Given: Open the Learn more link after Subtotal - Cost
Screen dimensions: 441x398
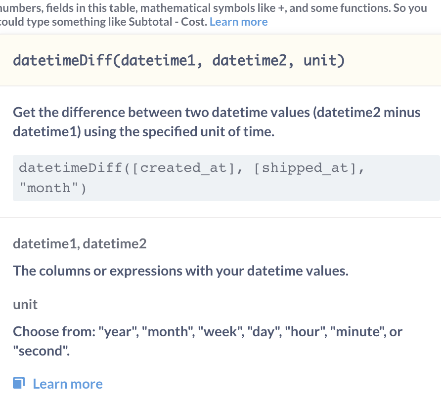Looking at the screenshot, I should point(238,22).
